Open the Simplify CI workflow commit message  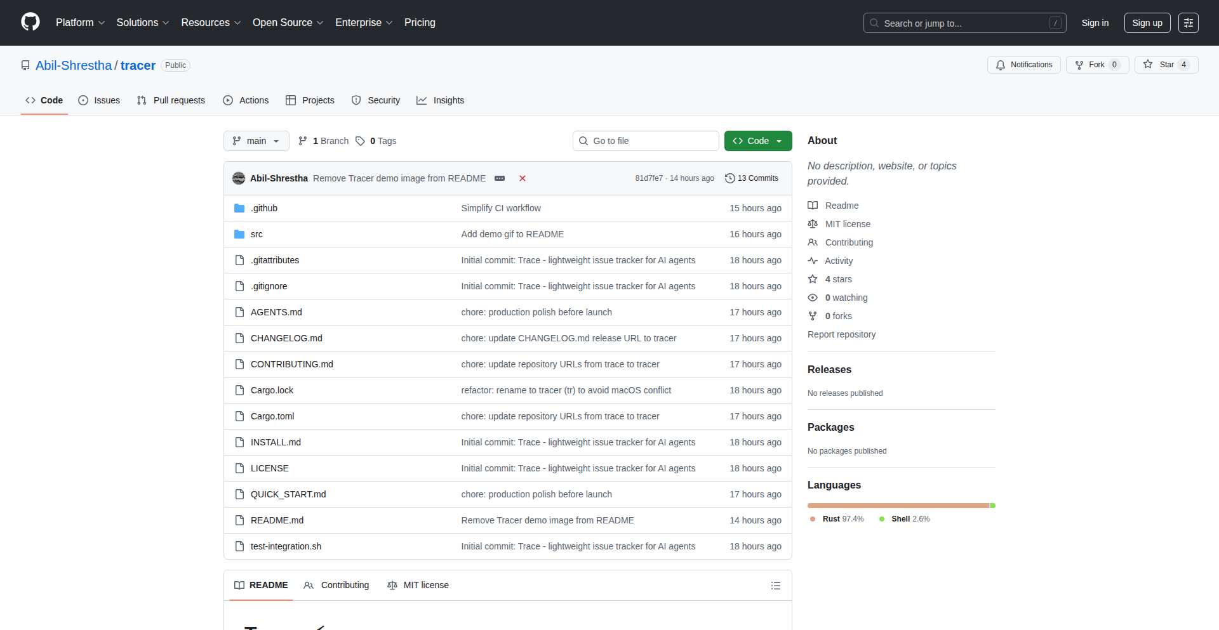coord(501,208)
